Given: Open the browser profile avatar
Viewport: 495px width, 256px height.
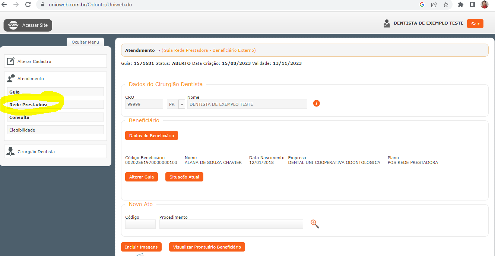Looking at the screenshot, I should click(484, 5).
